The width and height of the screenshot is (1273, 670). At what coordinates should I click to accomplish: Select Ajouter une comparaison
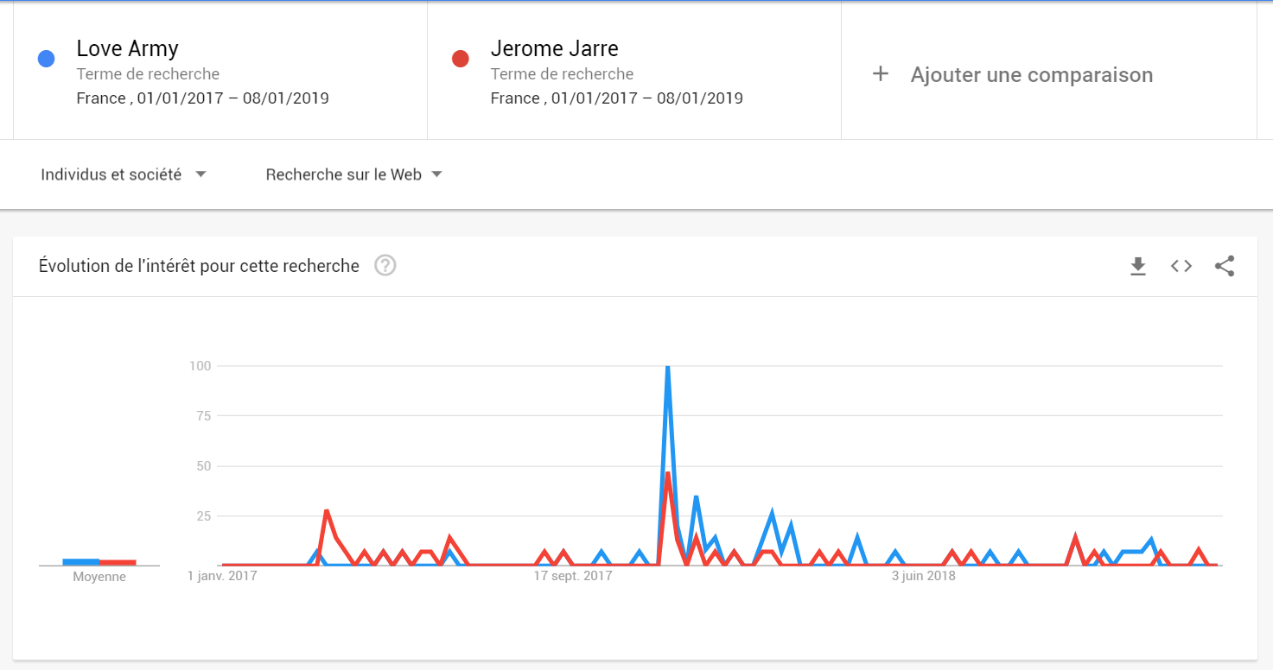(x=1032, y=74)
